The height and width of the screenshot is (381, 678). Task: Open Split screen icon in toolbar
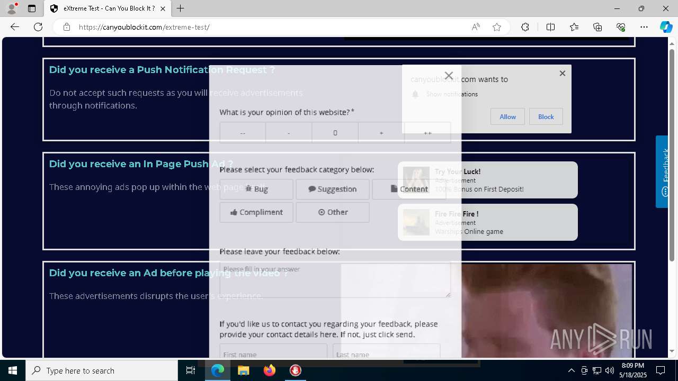(550, 27)
